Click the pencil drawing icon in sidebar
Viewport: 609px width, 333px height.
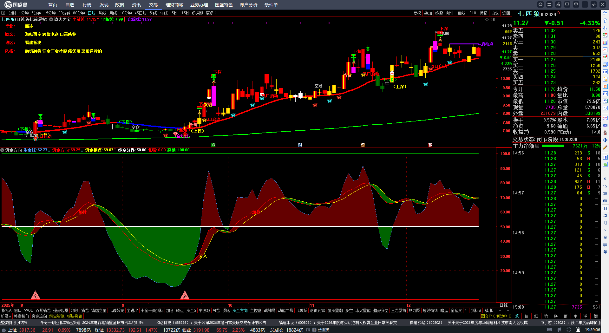click(x=605, y=147)
